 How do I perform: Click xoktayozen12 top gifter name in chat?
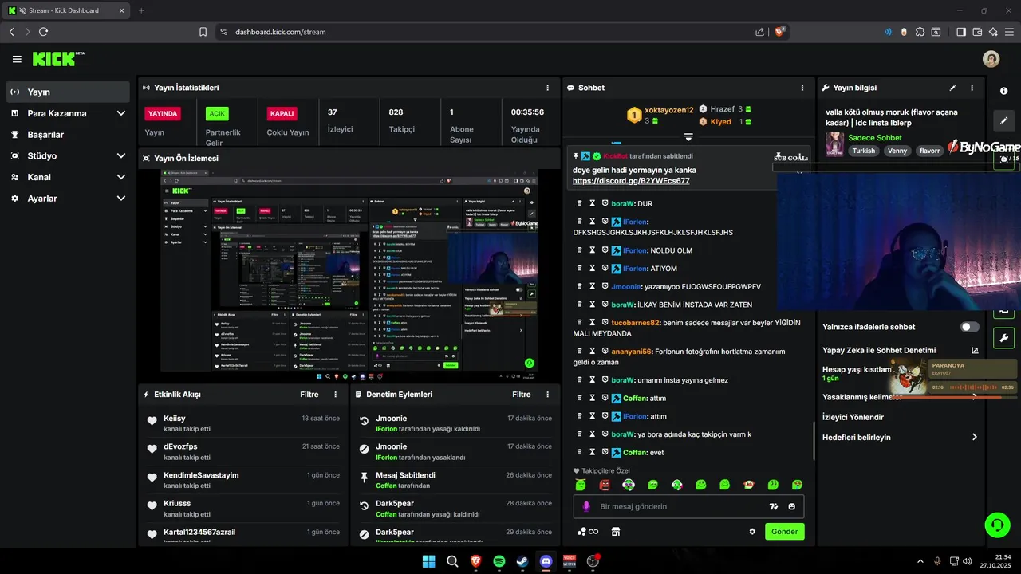(x=668, y=110)
